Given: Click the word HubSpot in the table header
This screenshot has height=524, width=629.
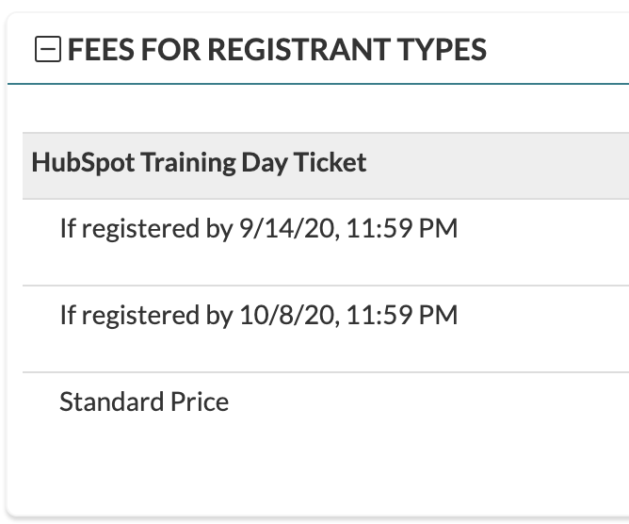Looking at the screenshot, I should coord(83,163).
